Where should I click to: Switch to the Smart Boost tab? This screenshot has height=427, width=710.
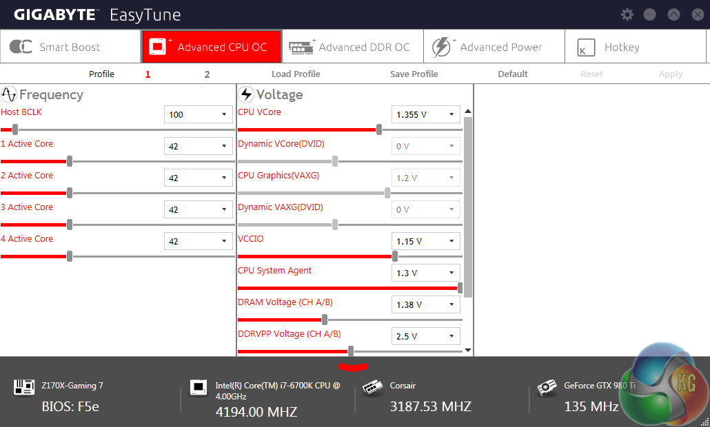pos(70,47)
